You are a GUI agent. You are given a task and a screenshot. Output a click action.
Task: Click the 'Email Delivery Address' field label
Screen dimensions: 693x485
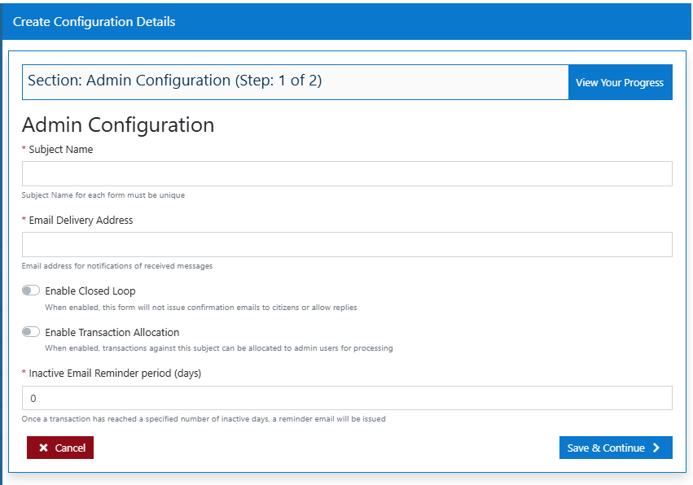81,220
